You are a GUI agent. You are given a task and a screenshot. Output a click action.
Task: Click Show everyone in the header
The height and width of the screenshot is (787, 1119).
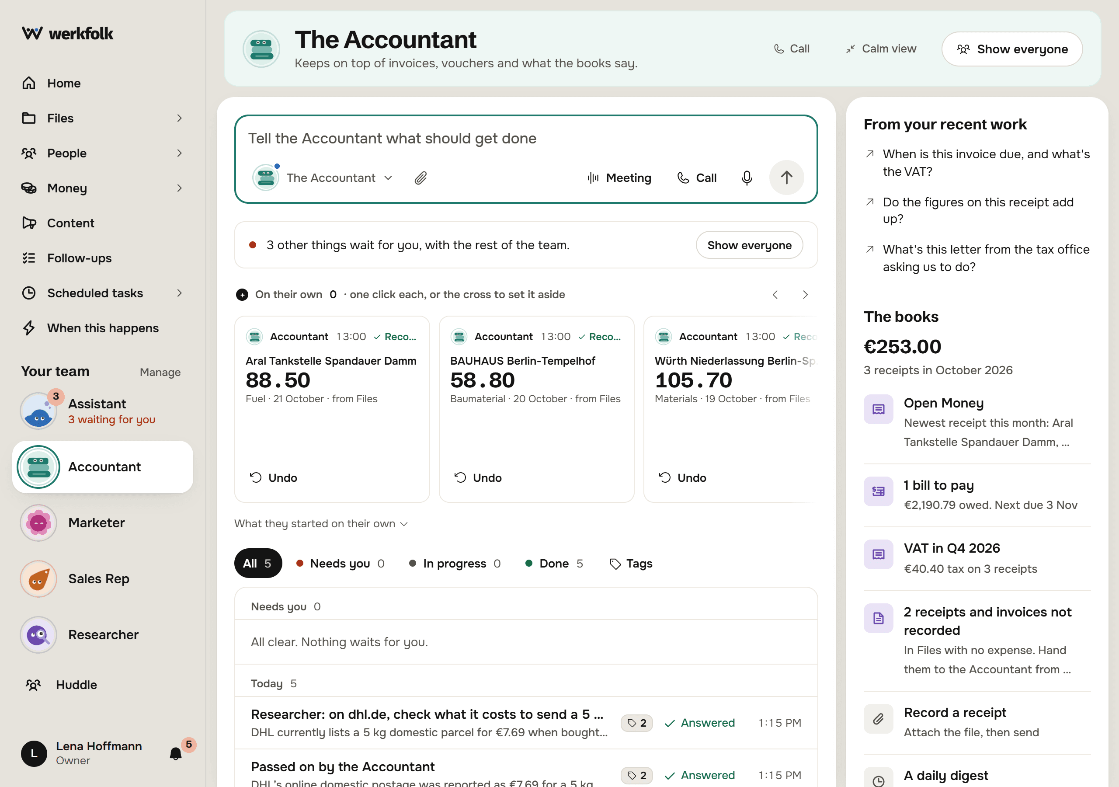[1012, 49]
